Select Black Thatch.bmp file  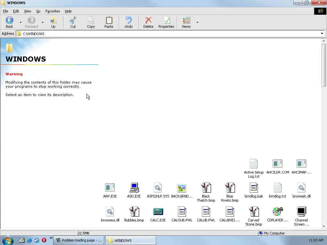point(206,192)
